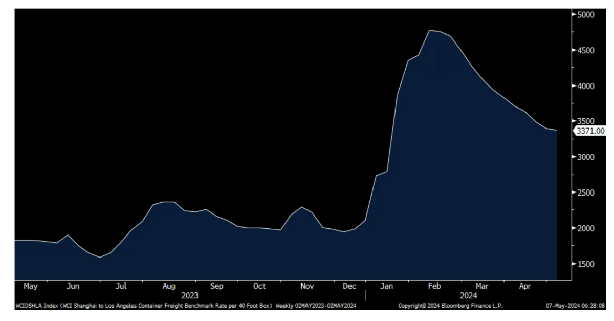Click the chart line's peak in February
Screen dimensions: 614x321
pyautogui.click(x=430, y=31)
